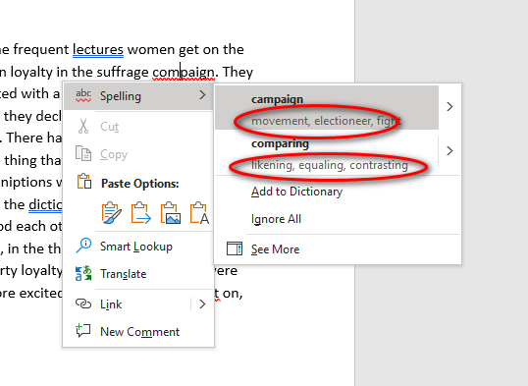Screen dimensions: 528x386
Task: Expand options arrow beside campaign suggestion
Action: click(449, 107)
